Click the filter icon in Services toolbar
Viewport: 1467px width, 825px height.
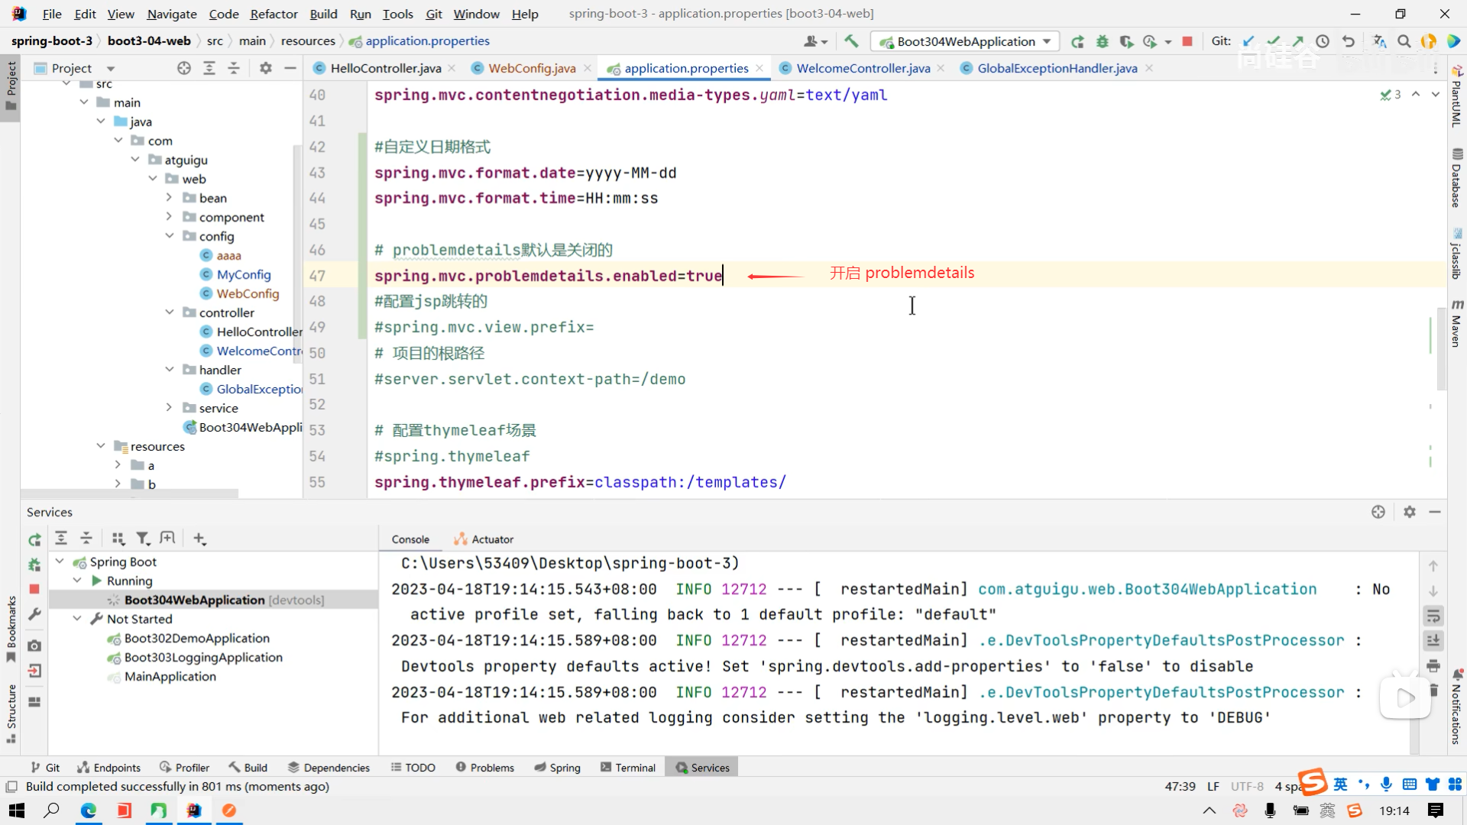click(x=142, y=539)
